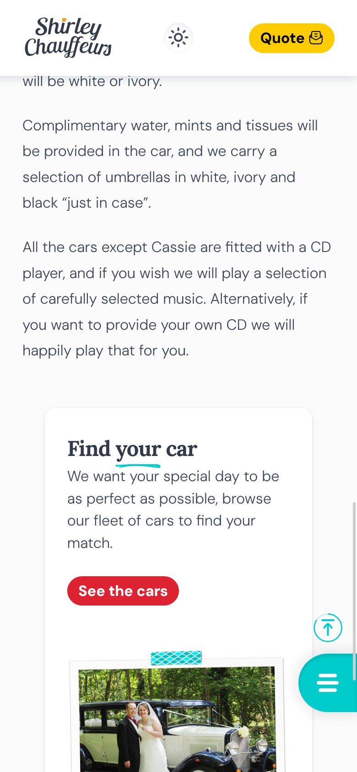Click the teal underline beneath "your"
The image size is (357, 772).
pyautogui.click(x=138, y=466)
